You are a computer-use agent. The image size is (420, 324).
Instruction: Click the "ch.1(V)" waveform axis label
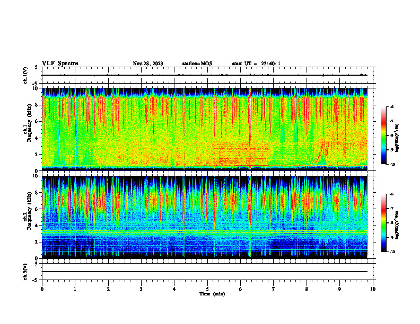coord(25,75)
